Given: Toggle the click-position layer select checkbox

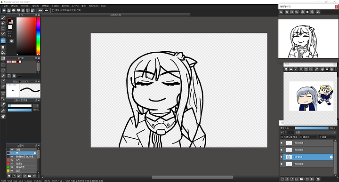Looking at the screenshot, I should [53, 10].
